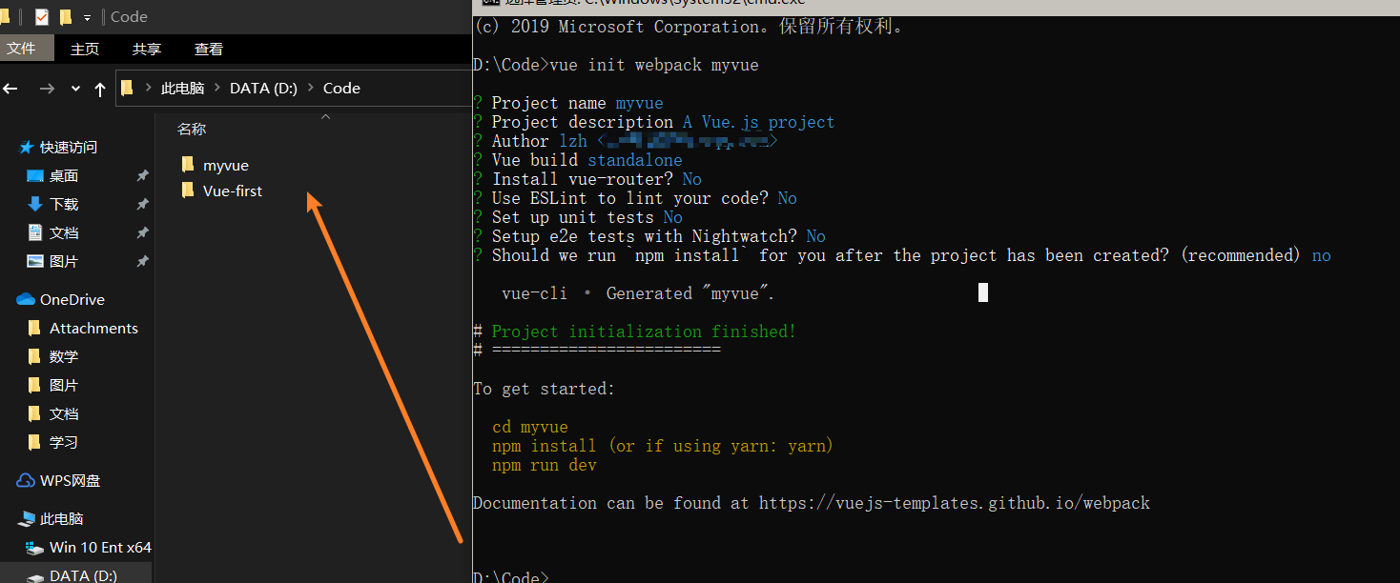Open the Win 10 Ent x64 drive
The image size is (1400, 583).
(x=100, y=547)
